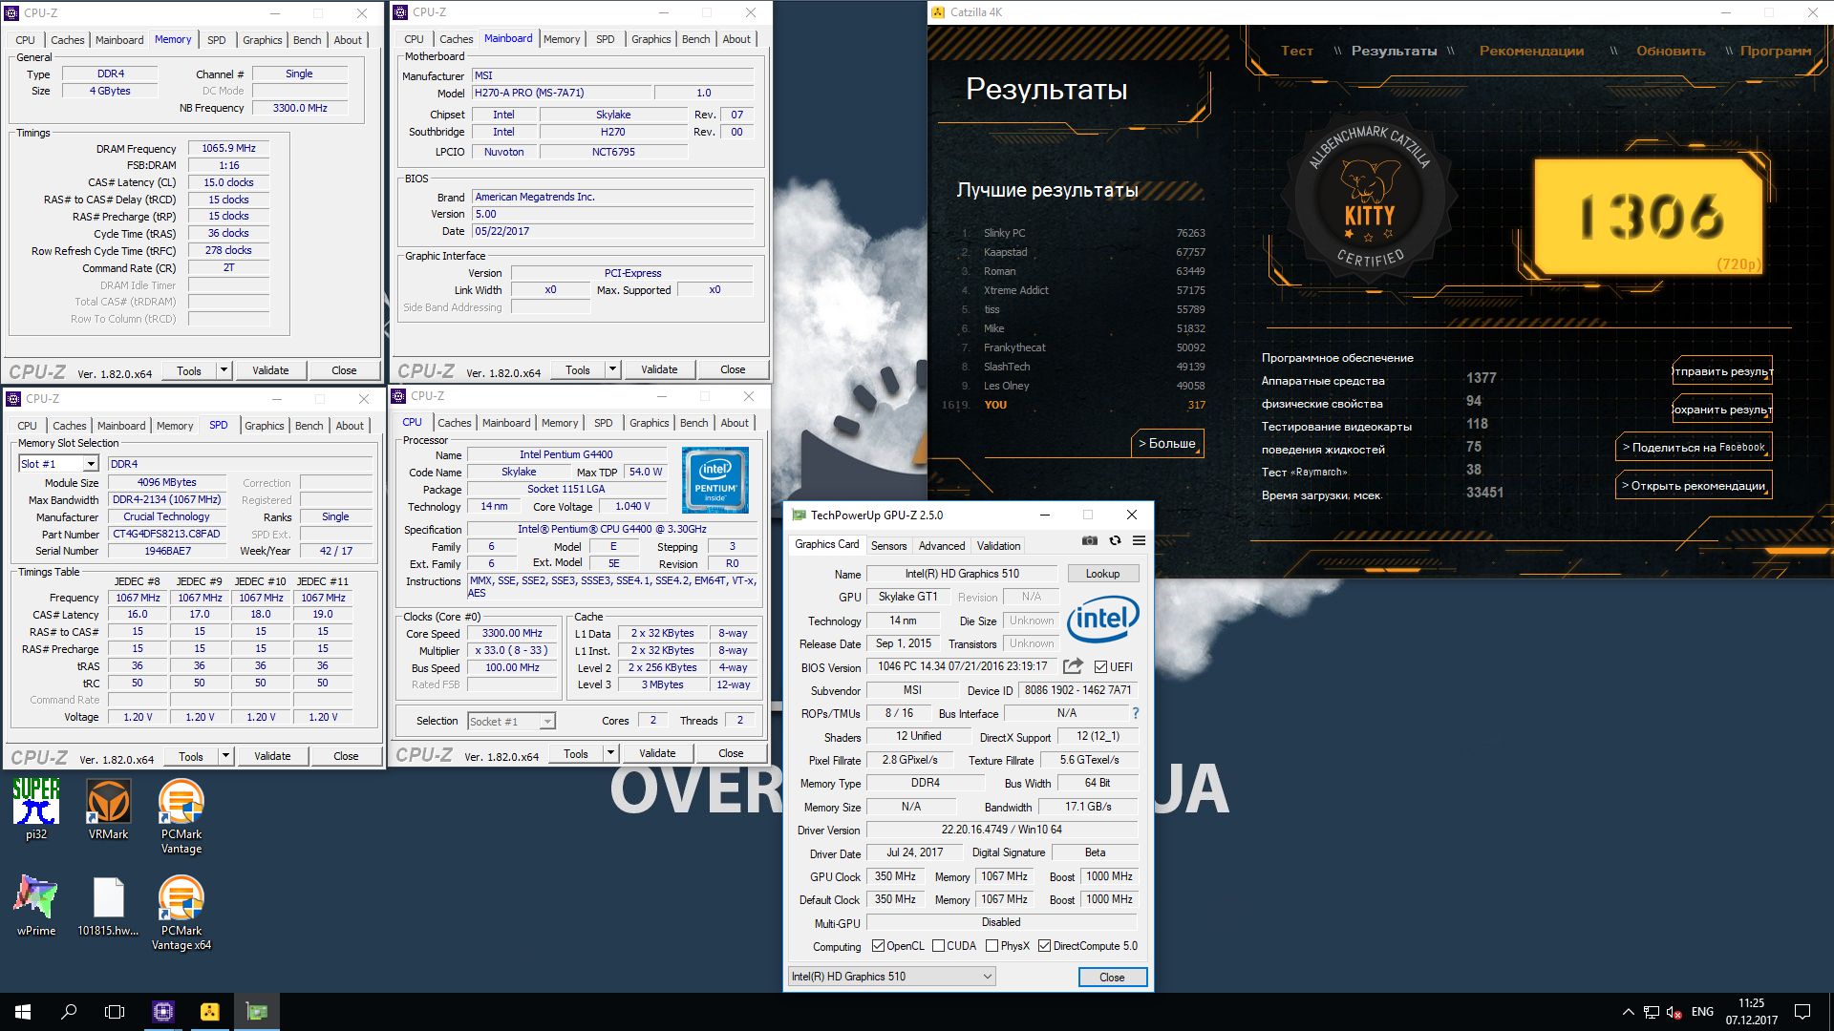Viewport: 1834px width, 1031px height.
Task: Open the Action Center notifications icon
Action: [1802, 1012]
